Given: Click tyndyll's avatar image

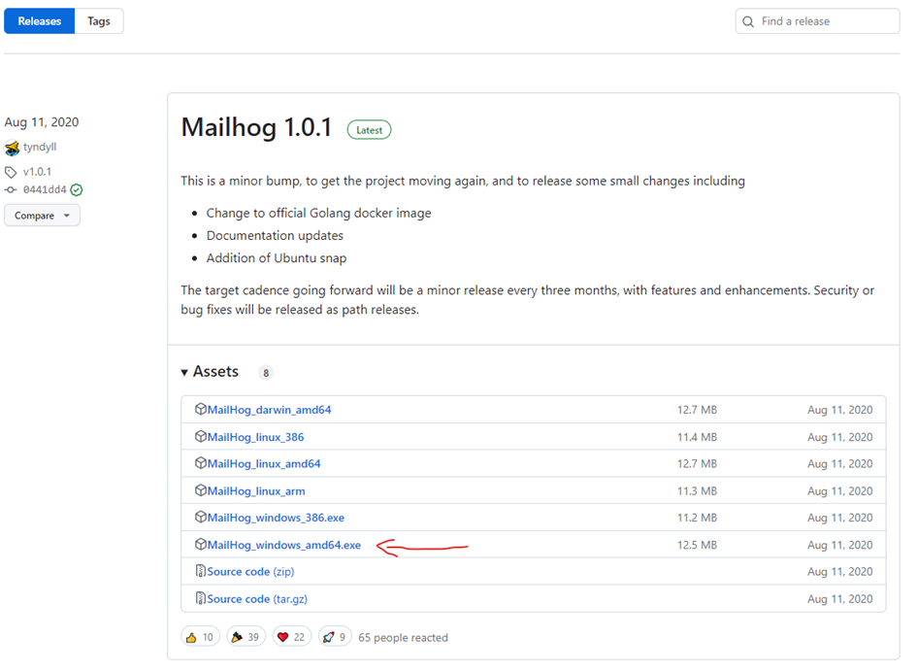Looking at the screenshot, I should [x=12, y=147].
